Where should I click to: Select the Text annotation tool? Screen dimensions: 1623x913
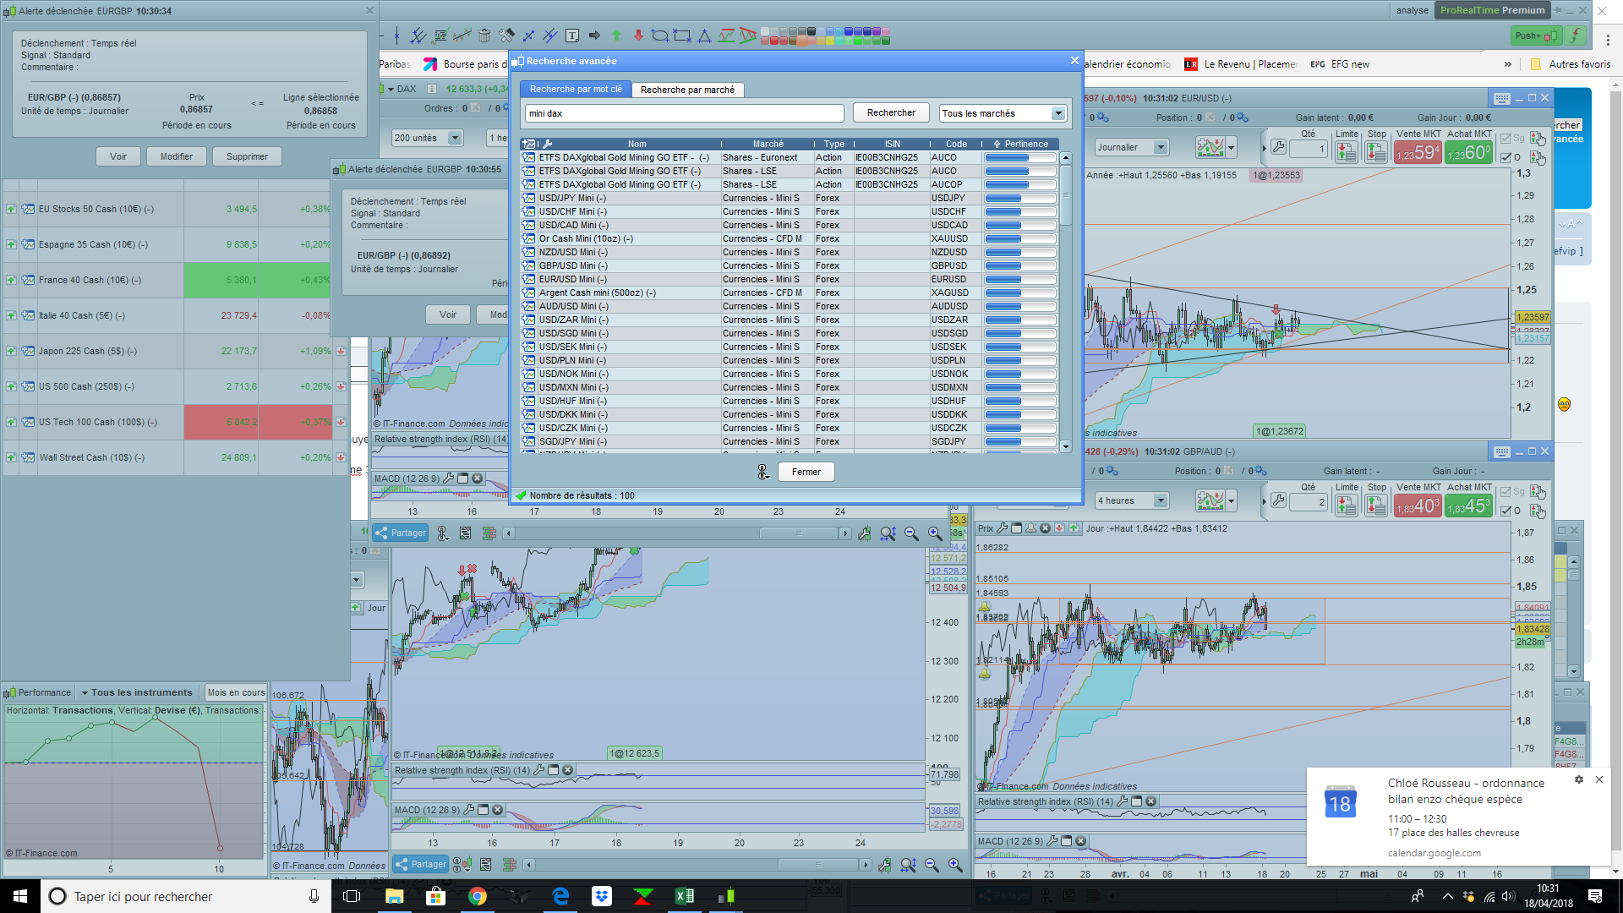tap(572, 36)
